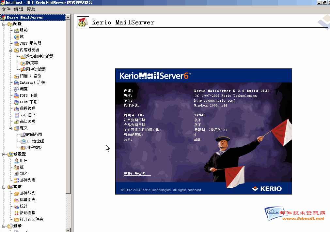Select the 远程管理 tree item
This screenshot has height=232, width=330.
point(27,109)
